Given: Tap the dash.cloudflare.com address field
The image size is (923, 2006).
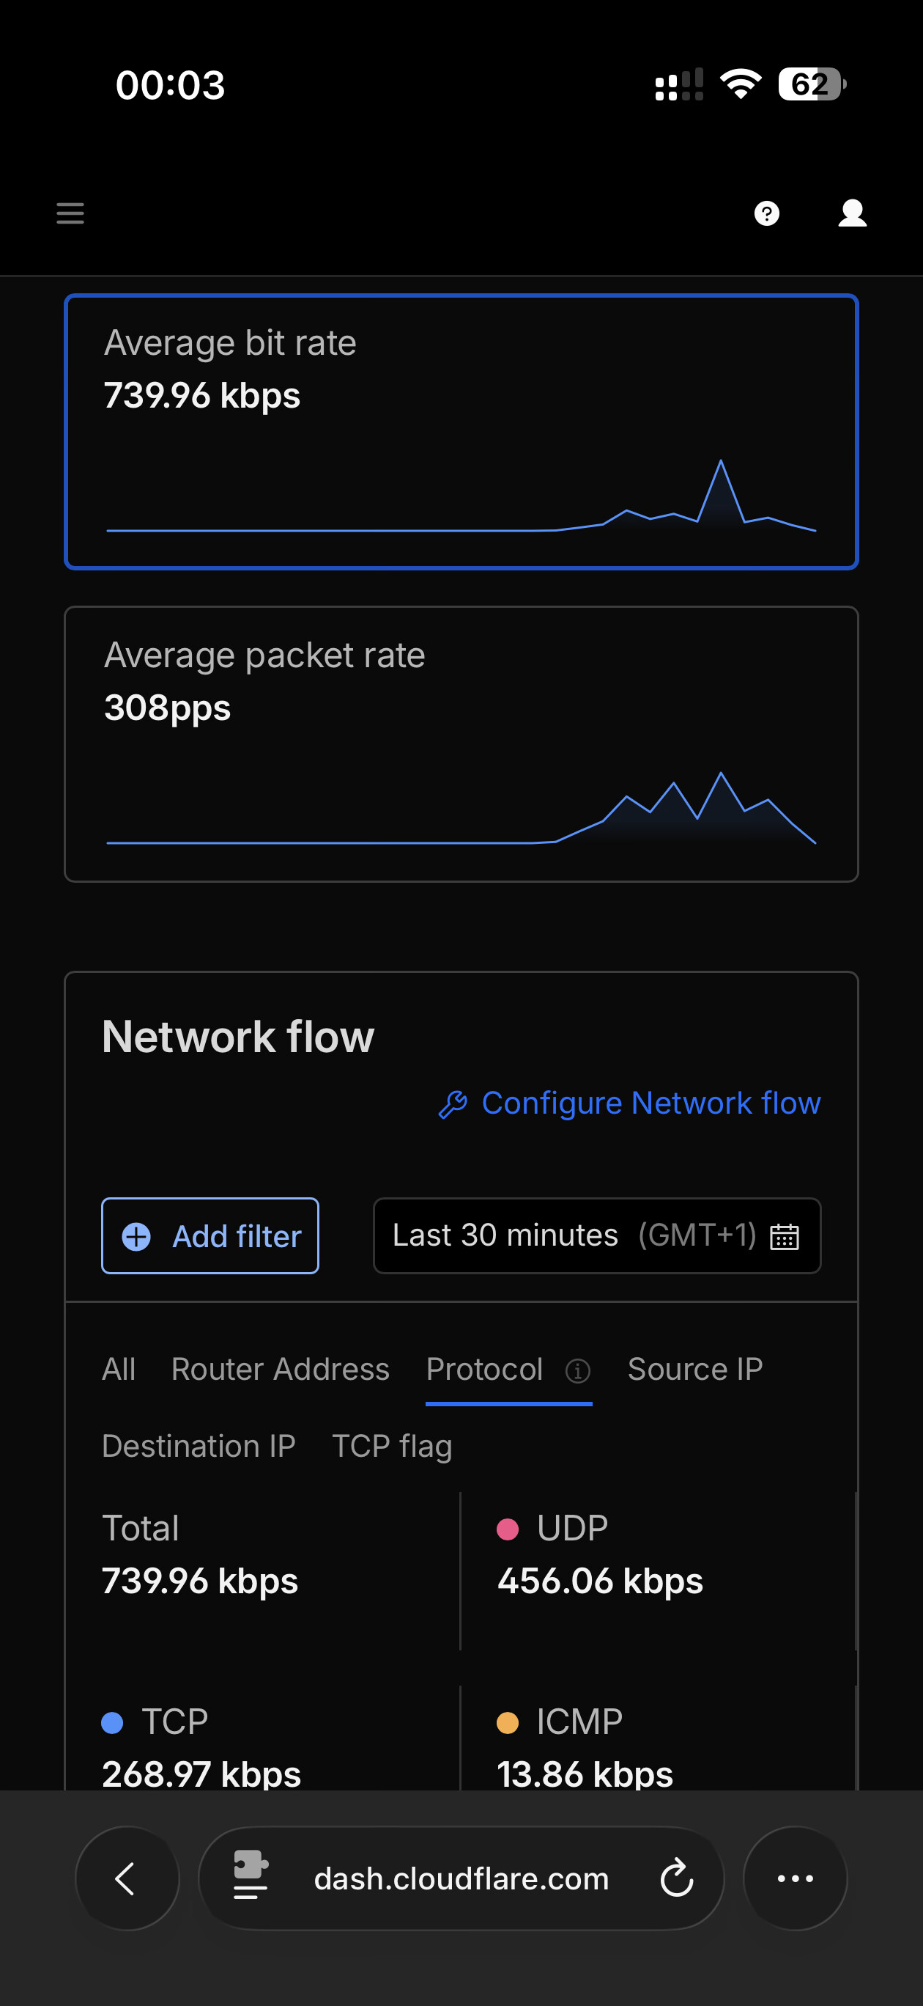Looking at the screenshot, I should (x=461, y=1878).
